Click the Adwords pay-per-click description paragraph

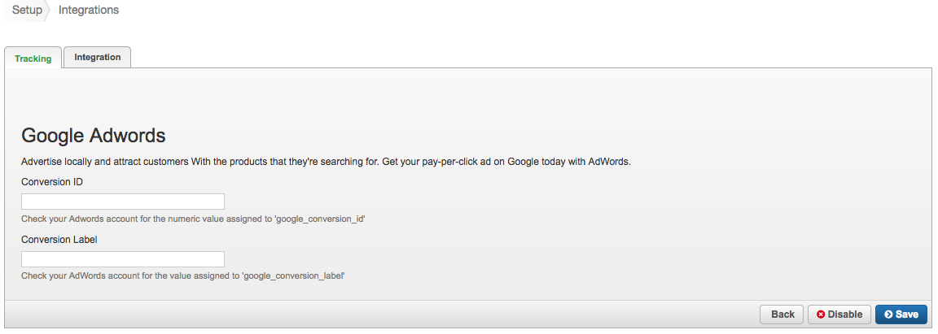(x=326, y=161)
